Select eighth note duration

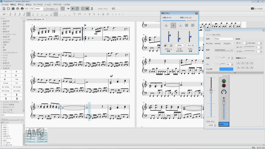(x=28, y=14)
